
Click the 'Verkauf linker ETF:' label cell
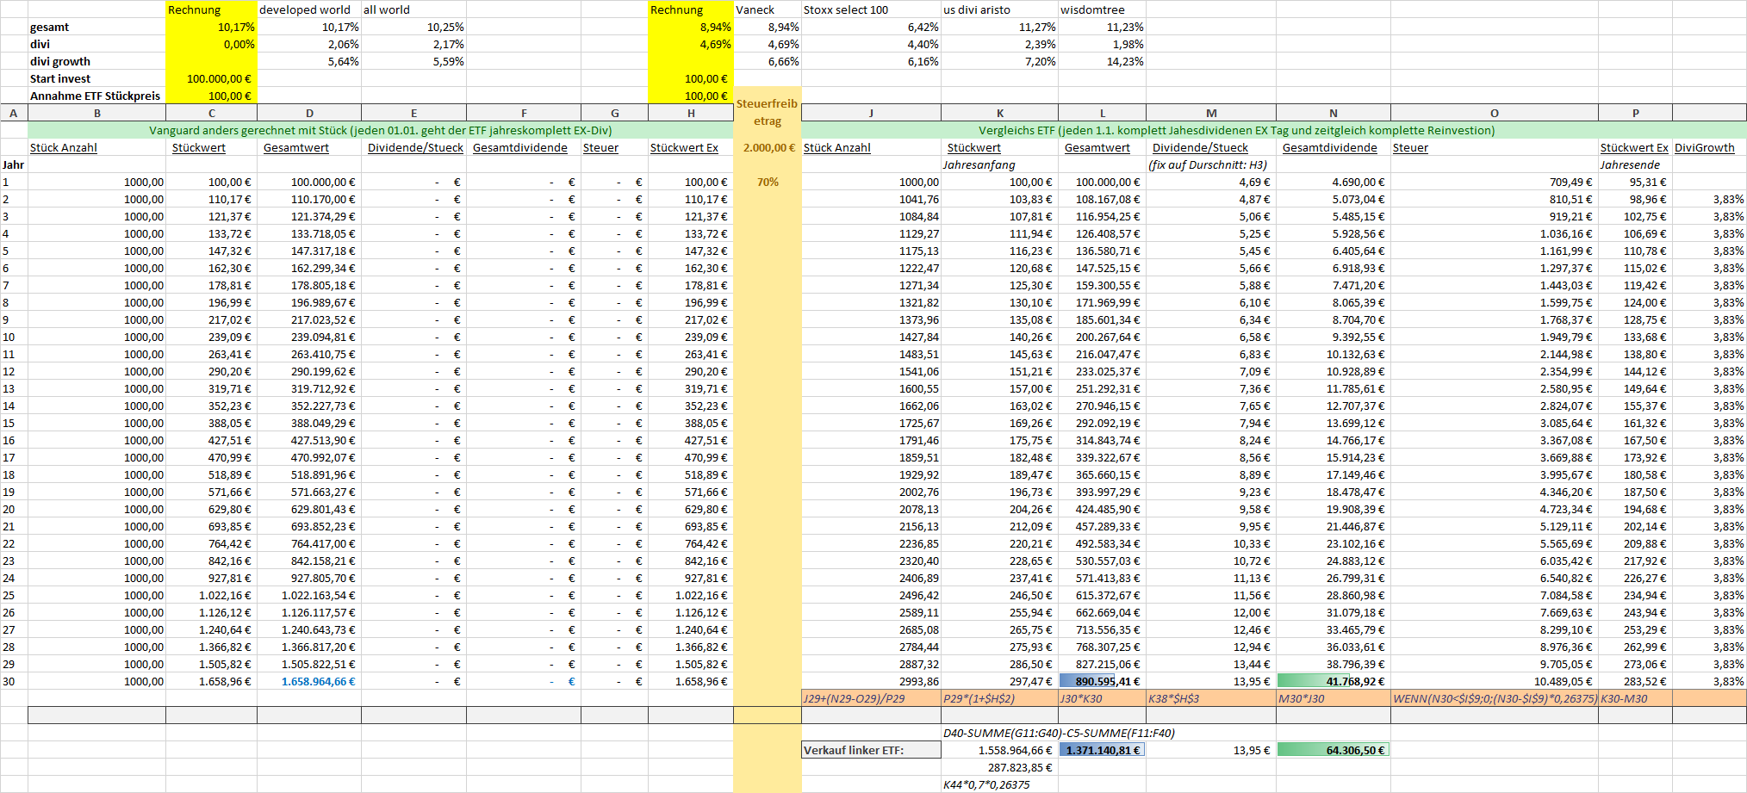coord(870,750)
